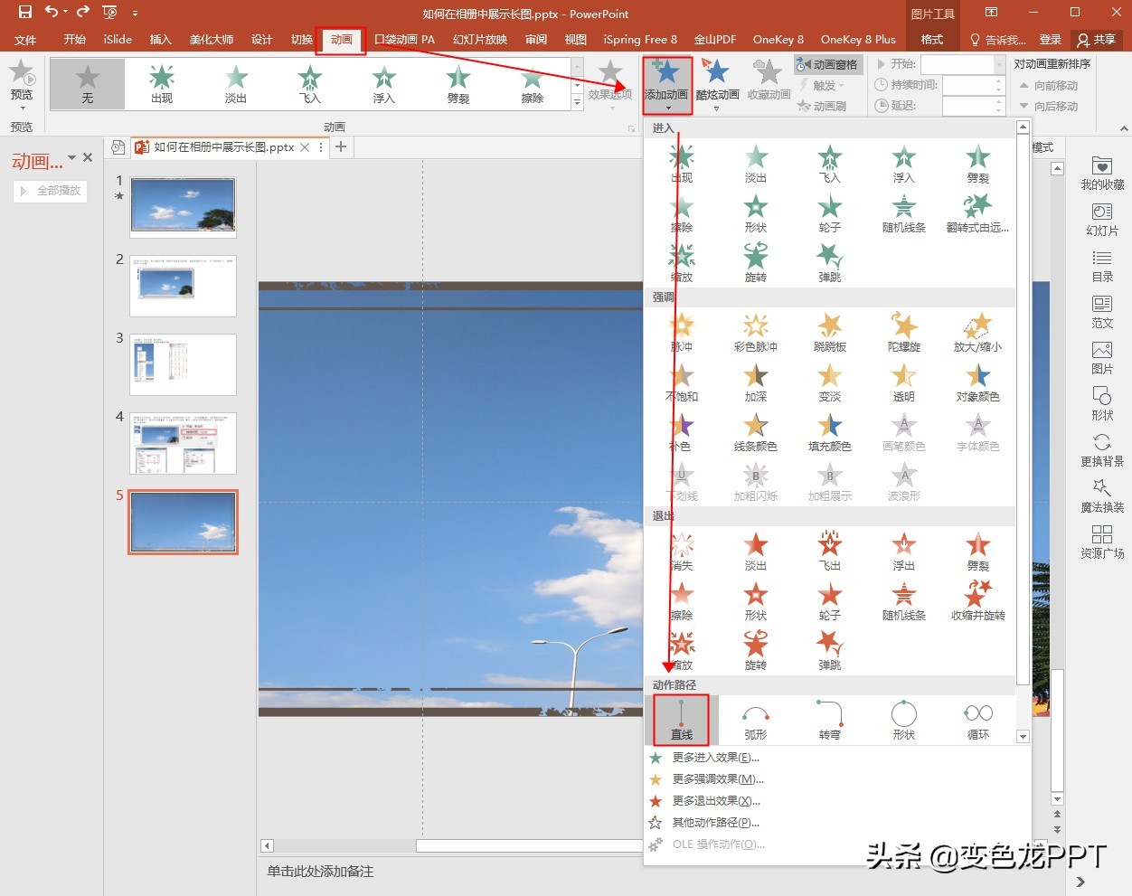
Task: Open the 动画窗格 pane button
Action: (827, 64)
